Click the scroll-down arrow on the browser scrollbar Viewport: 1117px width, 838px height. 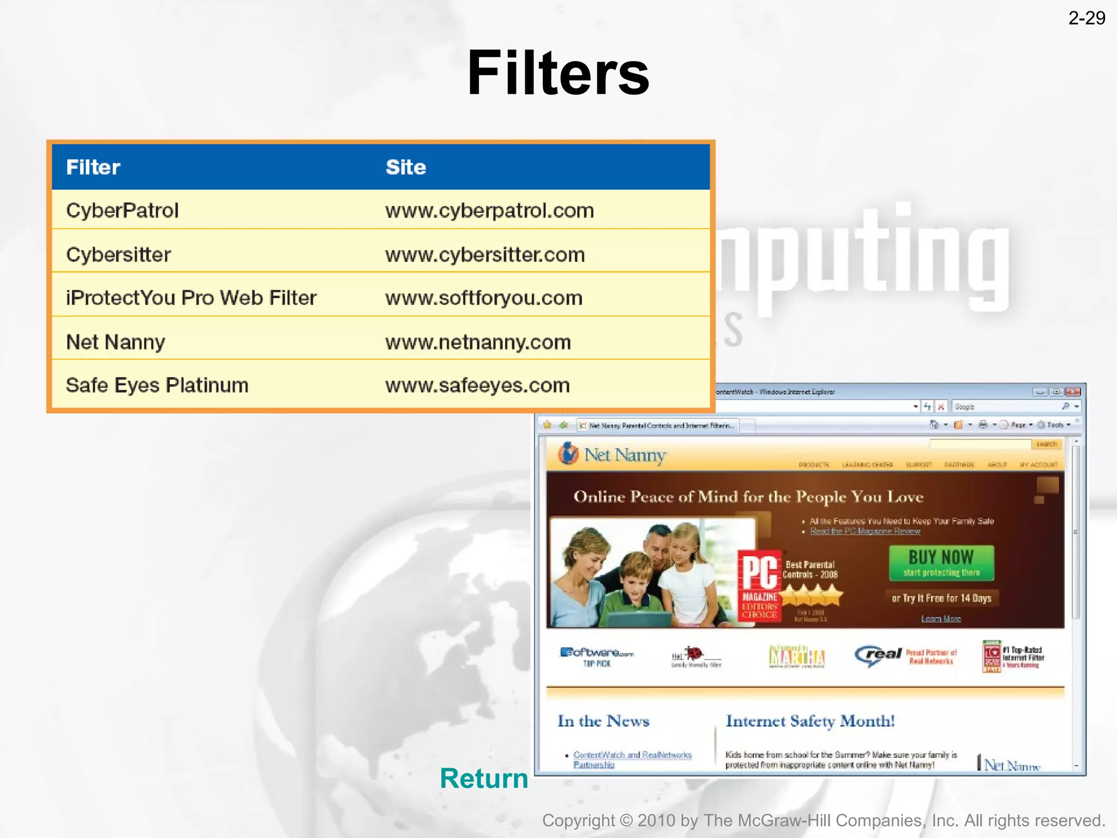click(x=1076, y=766)
